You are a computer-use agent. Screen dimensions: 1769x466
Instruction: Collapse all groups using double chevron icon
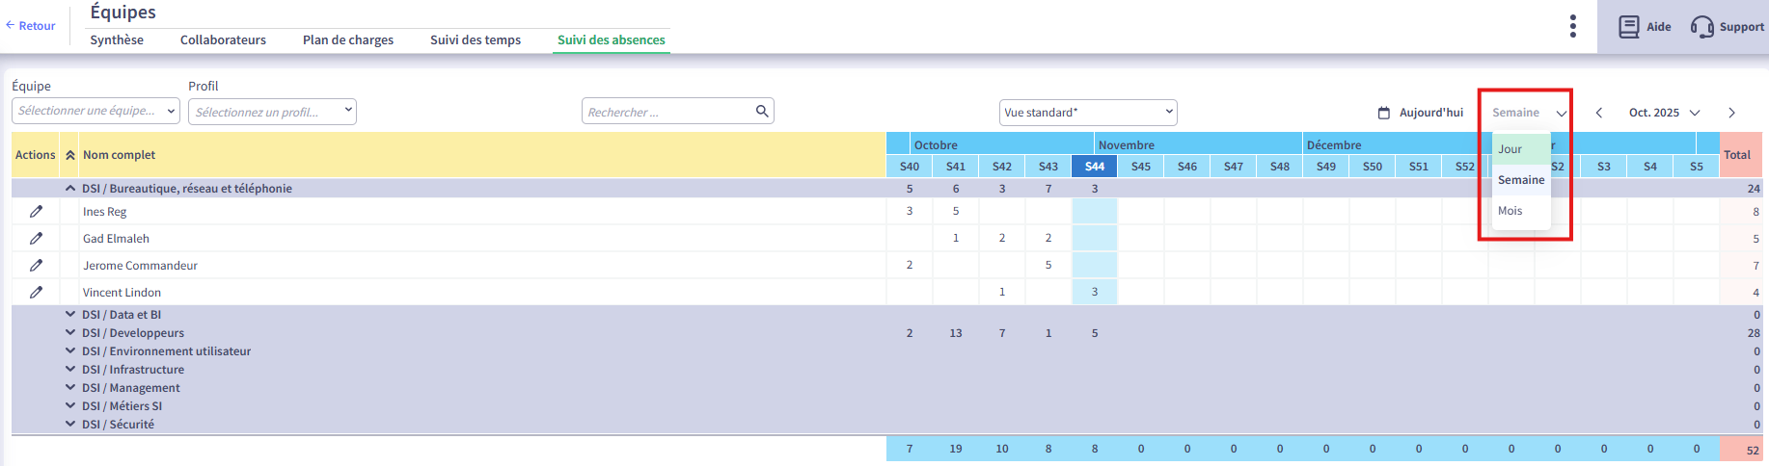pyautogui.click(x=70, y=155)
